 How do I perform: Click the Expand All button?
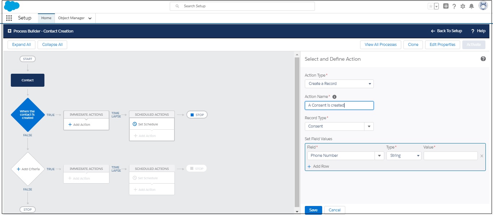tap(21, 45)
